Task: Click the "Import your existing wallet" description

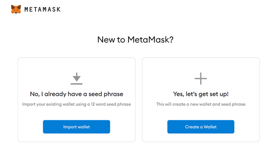Action: (x=76, y=104)
